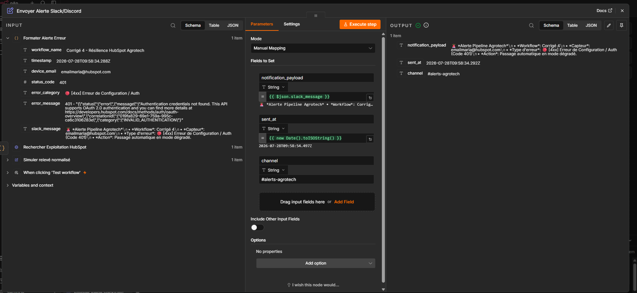637x293 pixels.
Task: Click the equals expression toggle for notification_payload
Action: click(263, 97)
